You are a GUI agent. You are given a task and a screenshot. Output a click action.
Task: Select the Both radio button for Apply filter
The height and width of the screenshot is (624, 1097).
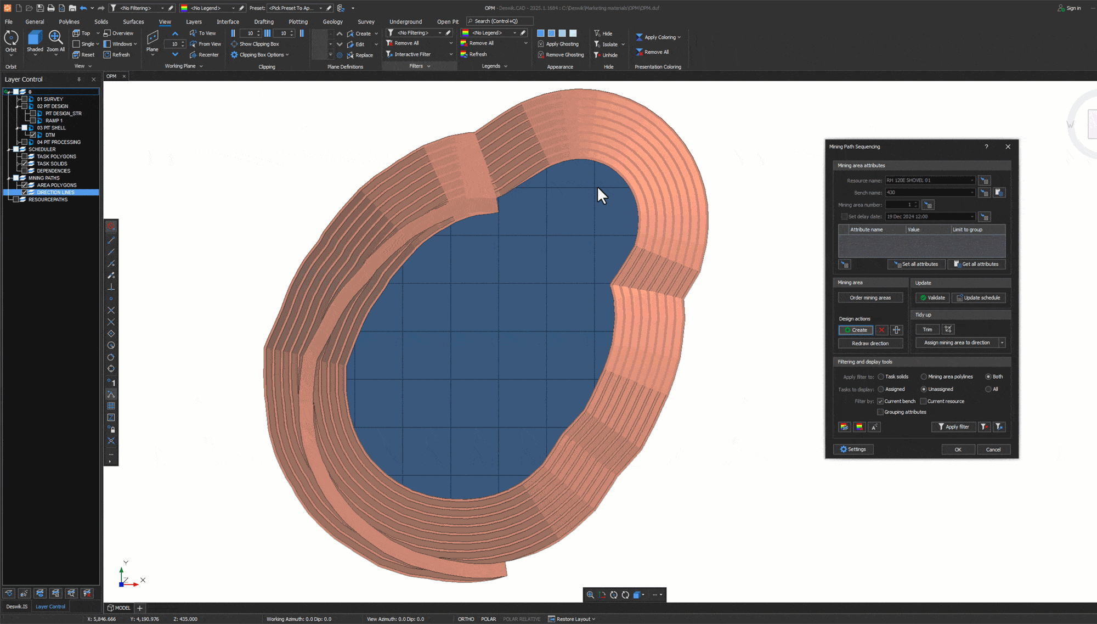[x=987, y=376]
